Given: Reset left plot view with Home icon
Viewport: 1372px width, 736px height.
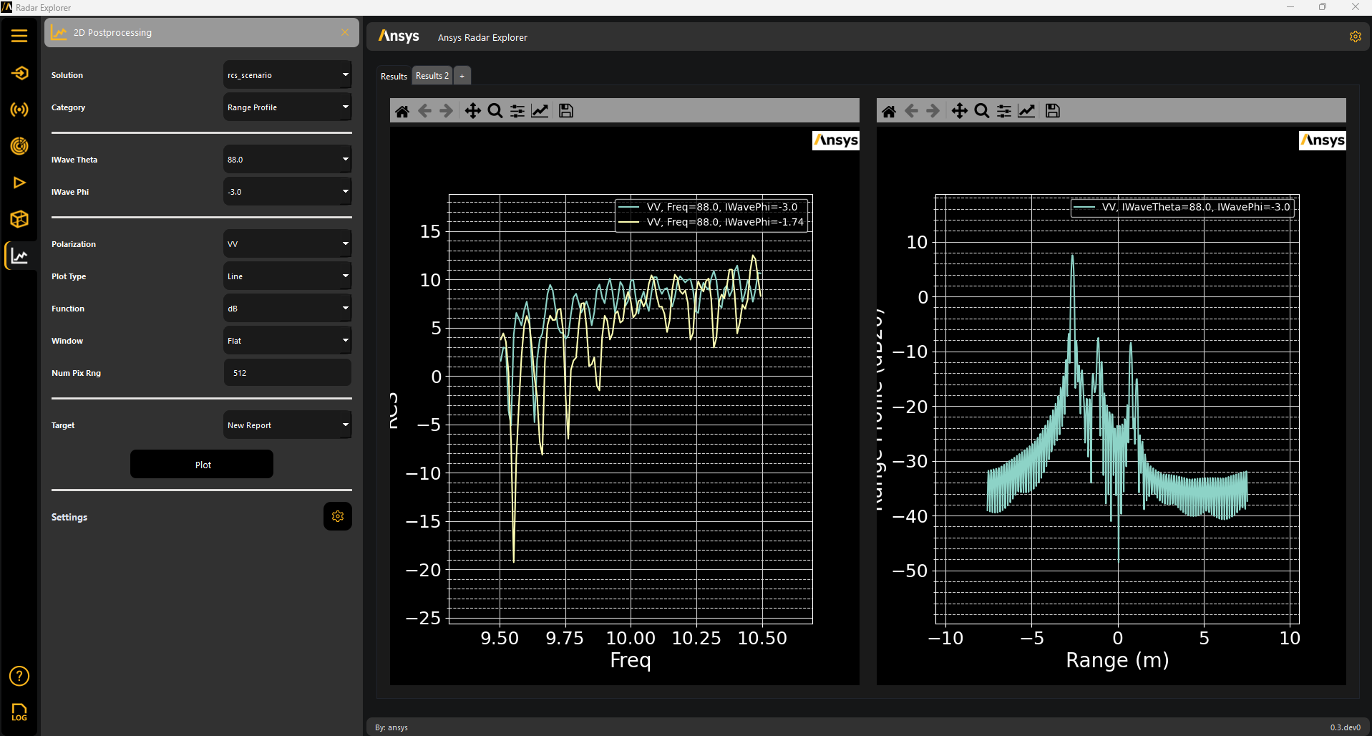Looking at the screenshot, I should click(402, 111).
